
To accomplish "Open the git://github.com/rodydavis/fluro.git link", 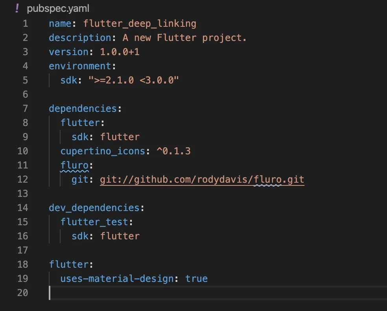I will (202, 180).
